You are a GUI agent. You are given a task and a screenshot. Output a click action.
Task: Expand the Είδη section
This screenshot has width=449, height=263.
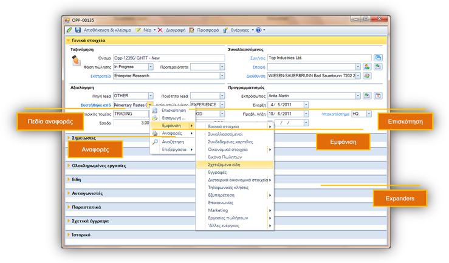[69, 179]
